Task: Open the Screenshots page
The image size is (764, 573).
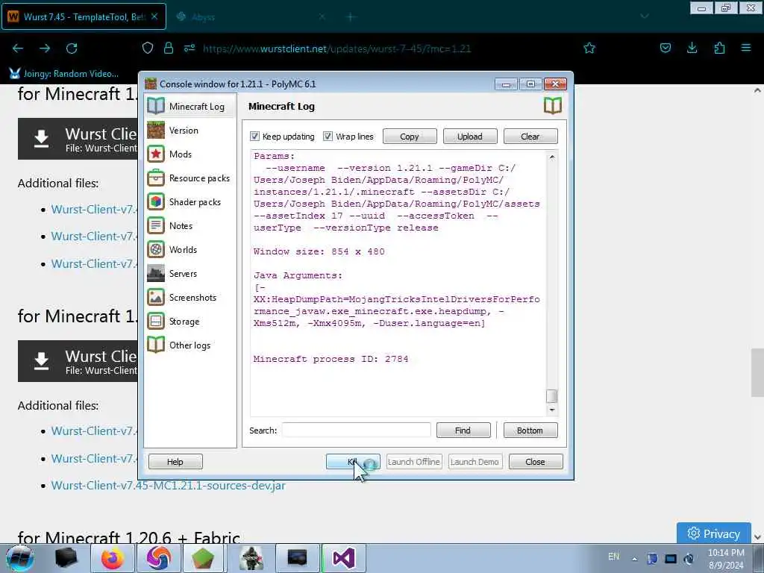Action: pyautogui.click(x=190, y=297)
